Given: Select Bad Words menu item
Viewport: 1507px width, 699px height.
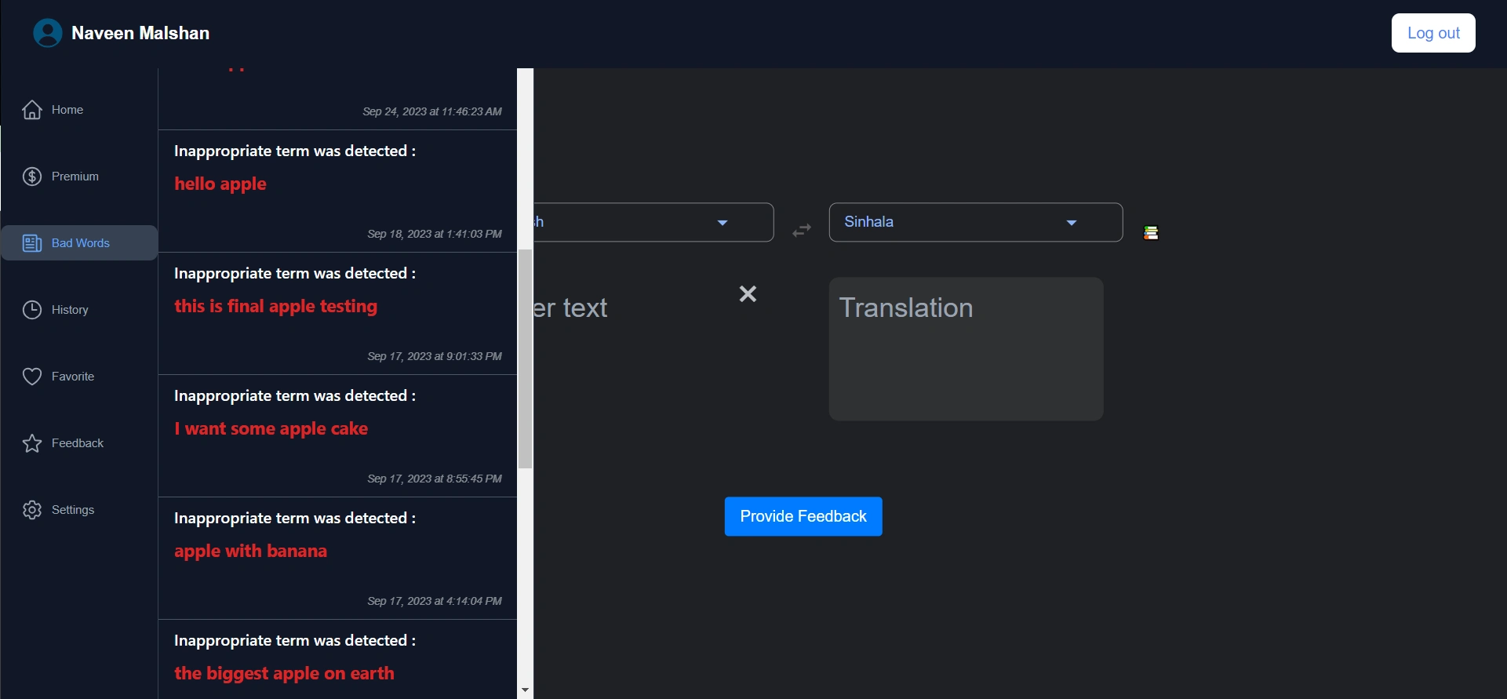Looking at the screenshot, I should point(79,243).
